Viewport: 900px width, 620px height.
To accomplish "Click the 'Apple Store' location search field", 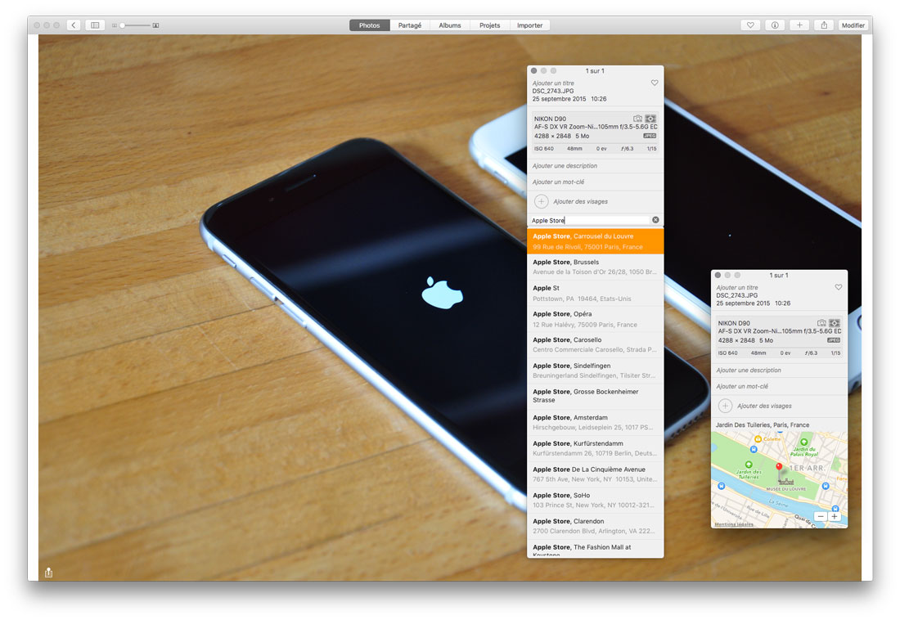I will (x=591, y=221).
